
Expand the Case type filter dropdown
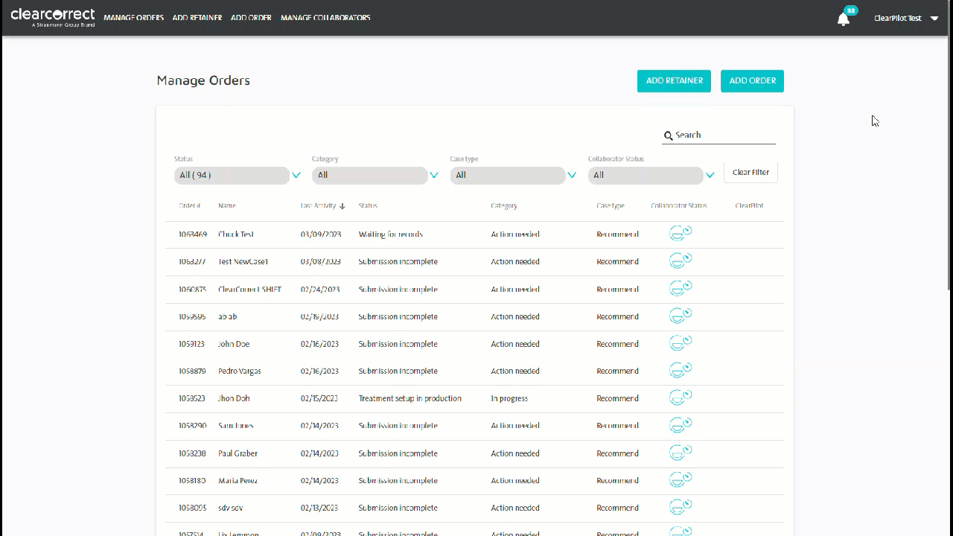(x=572, y=176)
